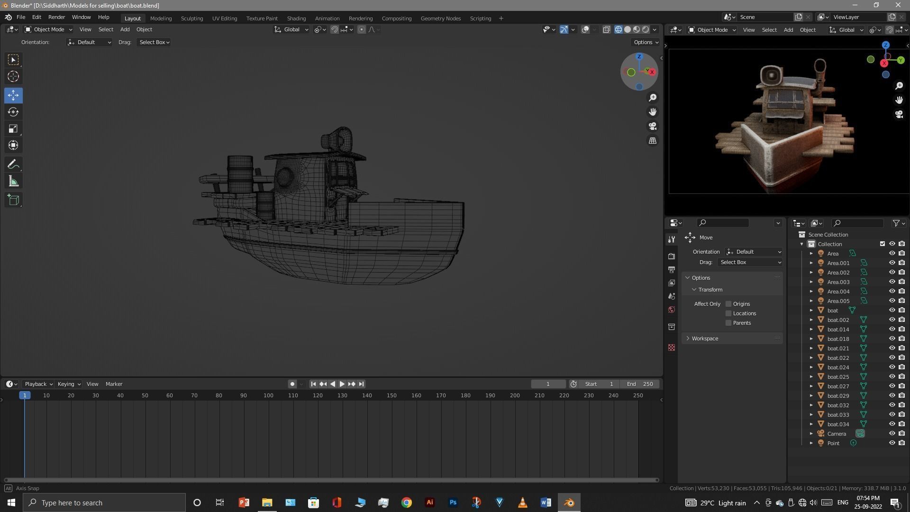Switch main viewport to orthographic grid view
Image resolution: width=910 pixels, height=512 pixels.
pos(653,141)
